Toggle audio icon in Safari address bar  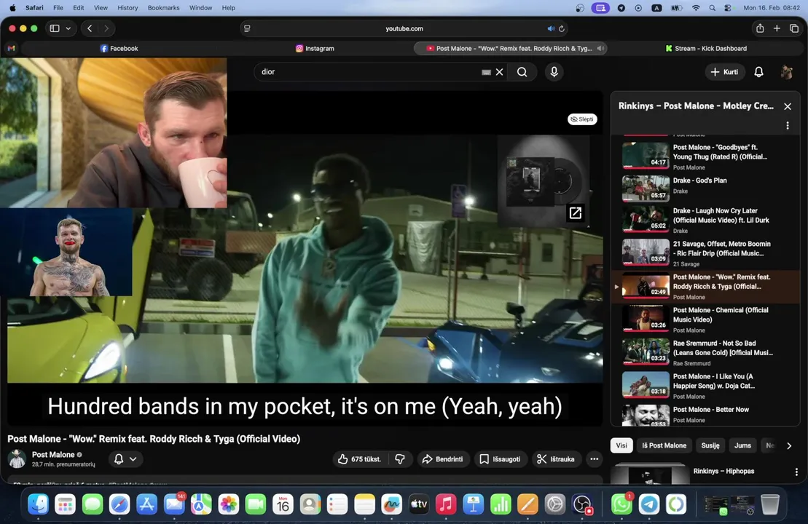(x=550, y=29)
